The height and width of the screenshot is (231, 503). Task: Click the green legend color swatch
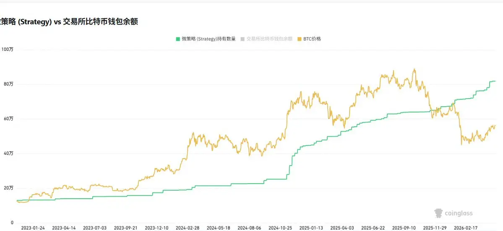coord(177,39)
